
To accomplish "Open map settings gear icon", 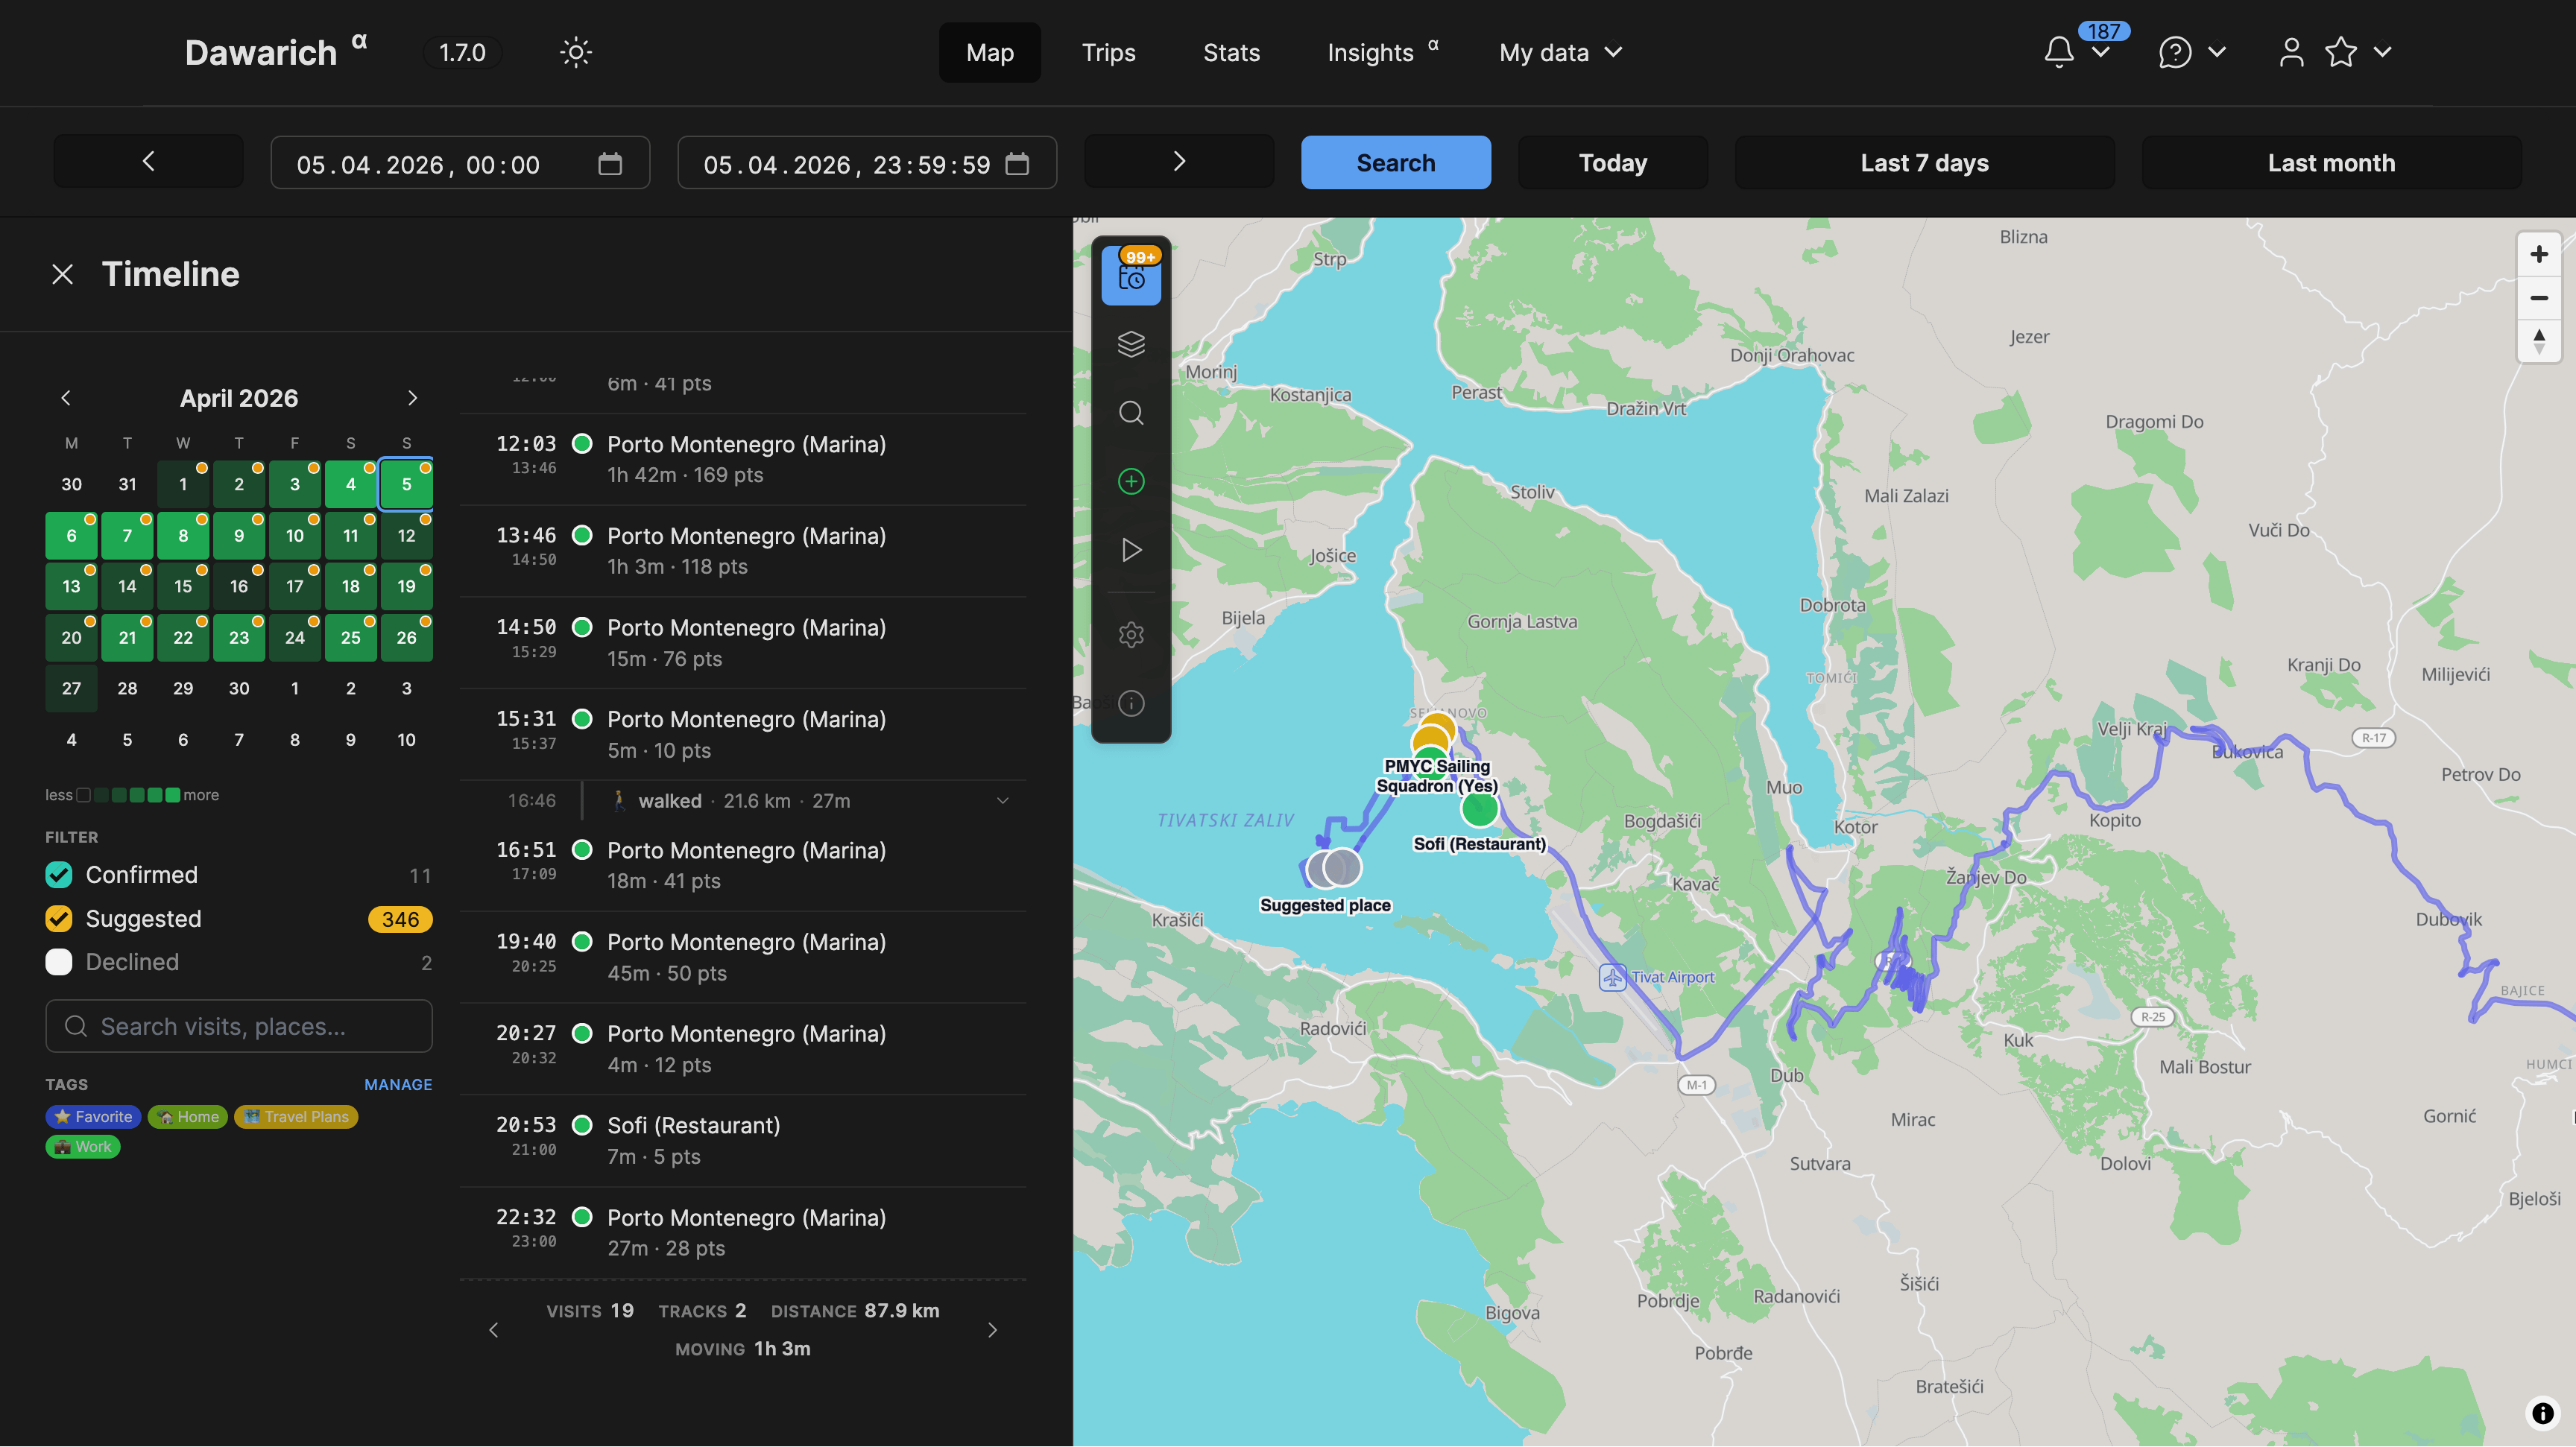I will (x=1131, y=635).
